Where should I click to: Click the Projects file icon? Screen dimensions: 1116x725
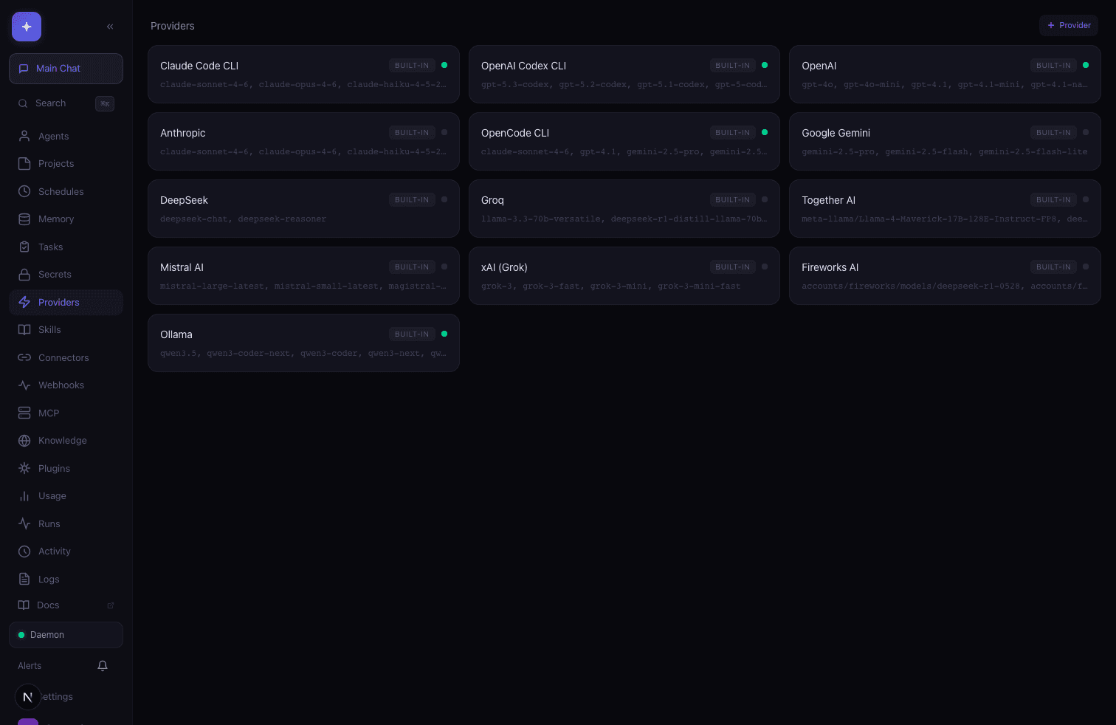pos(24,164)
